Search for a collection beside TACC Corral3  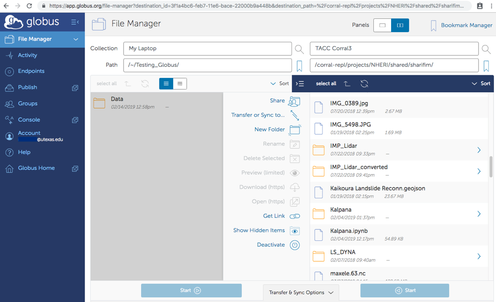point(486,49)
